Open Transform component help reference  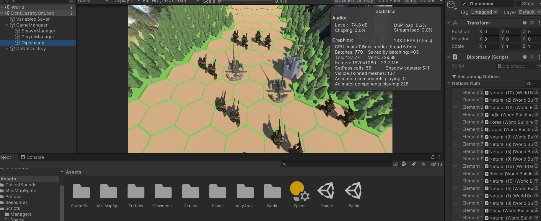525,23
